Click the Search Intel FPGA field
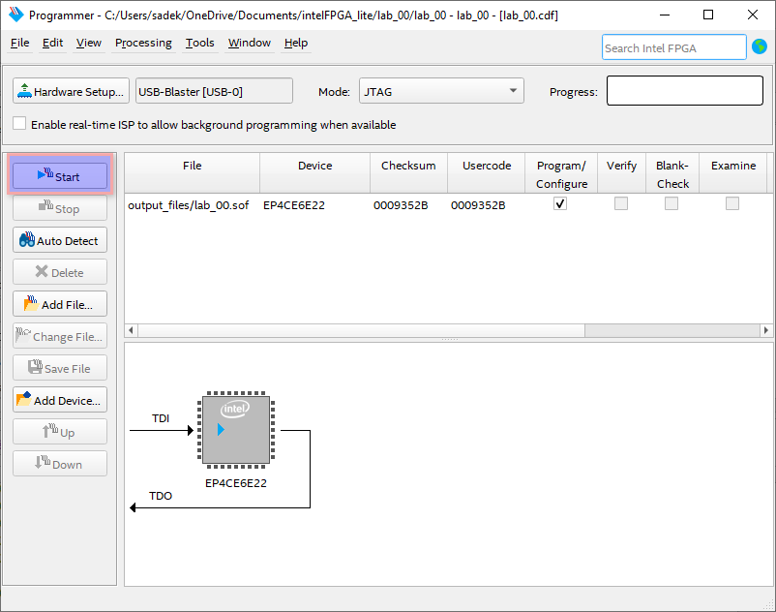776x612 pixels. [673, 47]
